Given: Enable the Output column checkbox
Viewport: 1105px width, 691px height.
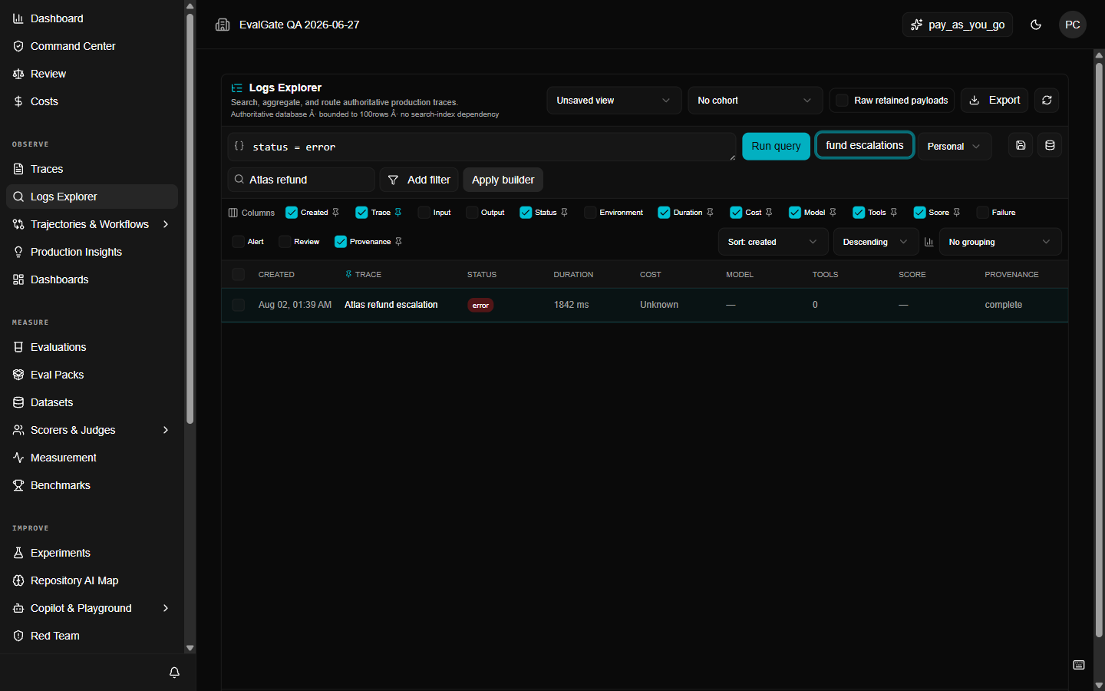Looking at the screenshot, I should click(x=472, y=213).
